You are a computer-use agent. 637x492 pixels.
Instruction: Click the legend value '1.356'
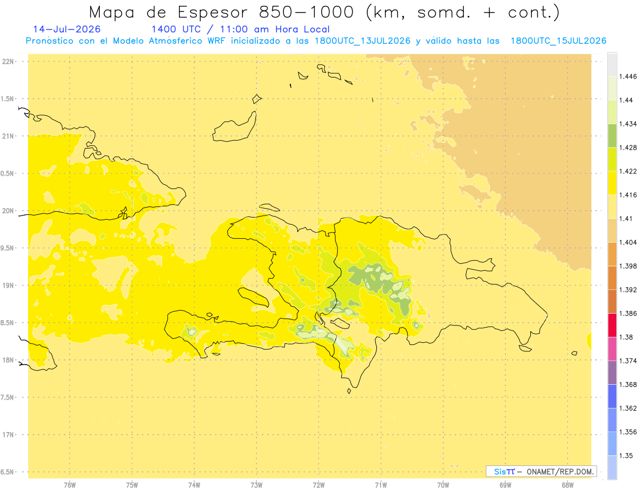click(x=628, y=431)
